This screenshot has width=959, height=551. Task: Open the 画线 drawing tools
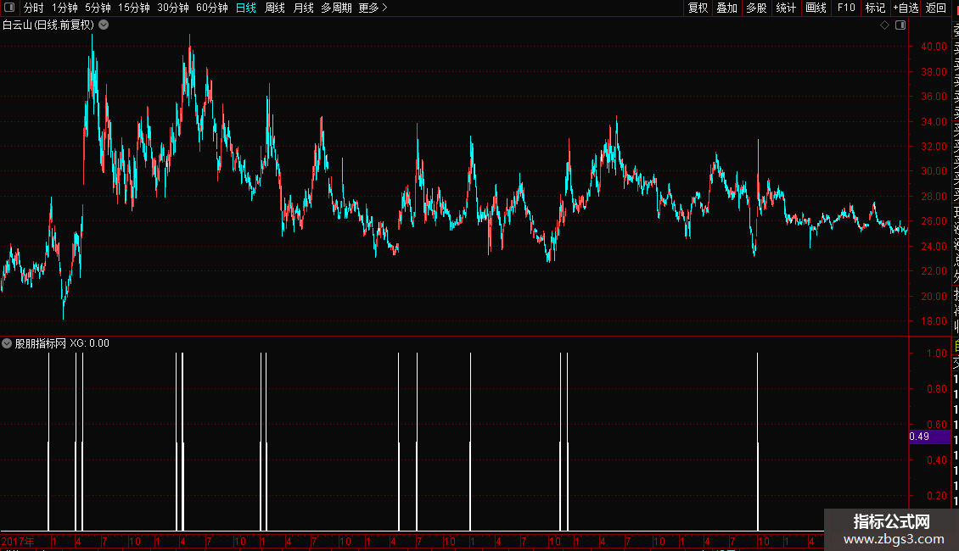pos(816,8)
